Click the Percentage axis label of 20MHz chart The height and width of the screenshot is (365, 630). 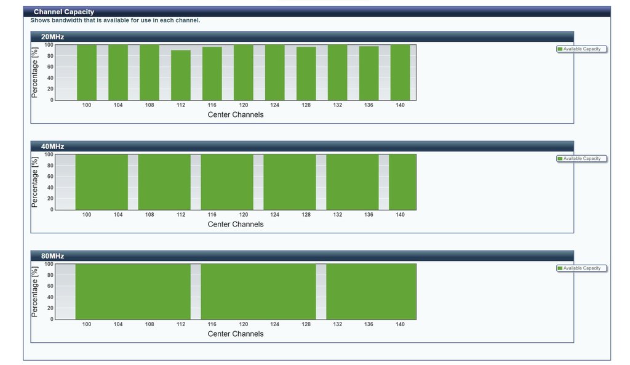click(x=34, y=73)
